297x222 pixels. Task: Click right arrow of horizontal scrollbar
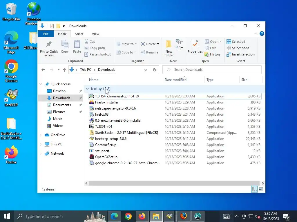pos(262,183)
